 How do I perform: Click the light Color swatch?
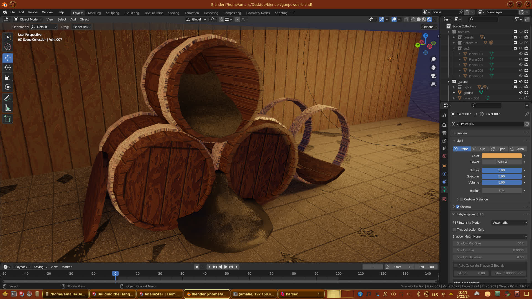click(x=502, y=156)
